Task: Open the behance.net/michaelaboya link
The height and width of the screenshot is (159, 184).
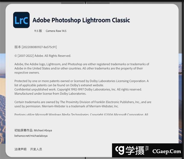Action: click(x=31, y=136)
